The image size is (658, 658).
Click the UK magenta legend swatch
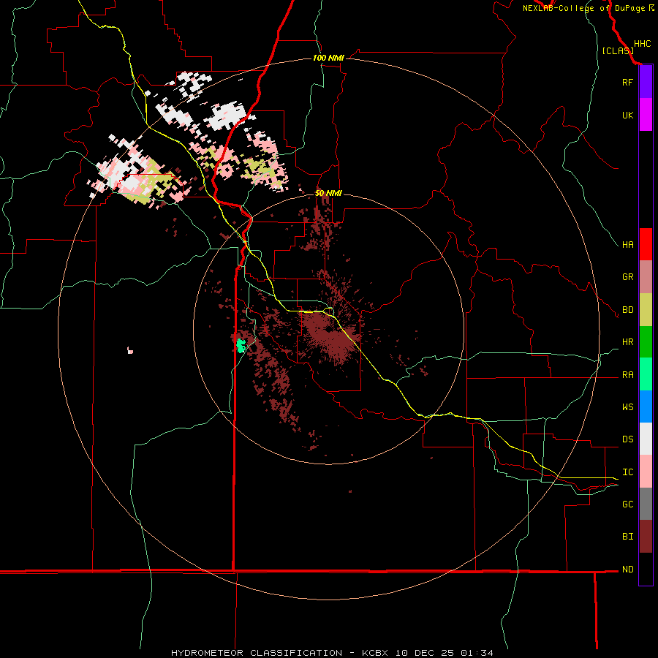pyautogui.click(x=646, y=115)
